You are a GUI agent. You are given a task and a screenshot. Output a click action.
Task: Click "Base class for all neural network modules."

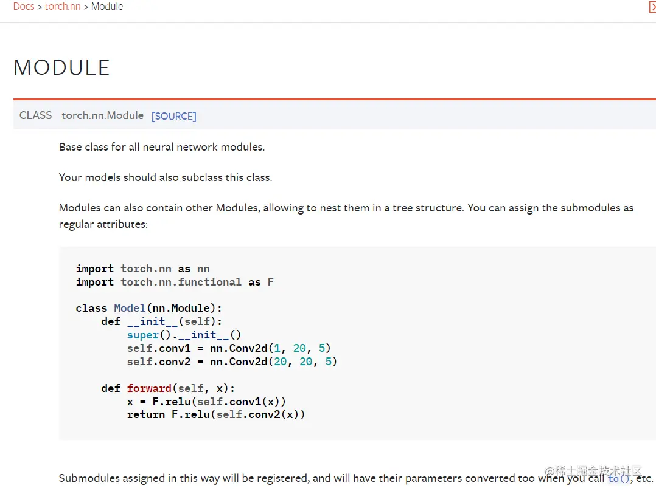(162, 147)
